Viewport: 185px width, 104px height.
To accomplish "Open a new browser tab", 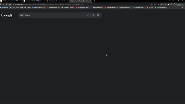I will (94, 1).
